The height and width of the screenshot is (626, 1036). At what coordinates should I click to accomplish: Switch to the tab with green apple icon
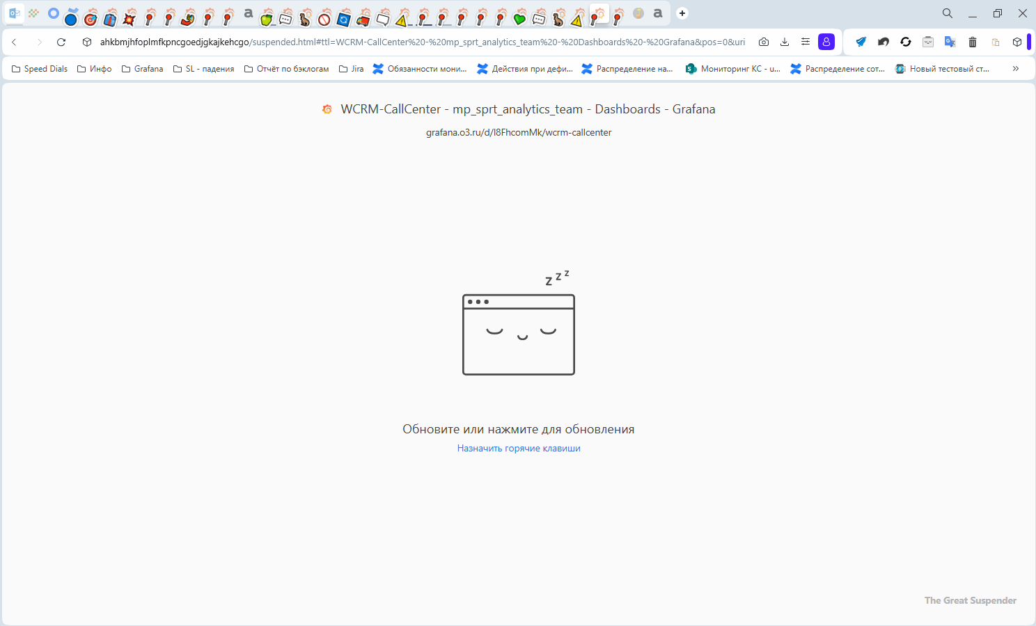pyautogui.click(x=266, y=18)
